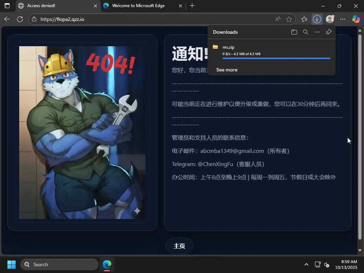Click the browser back arrow

(x=7, y=19)
